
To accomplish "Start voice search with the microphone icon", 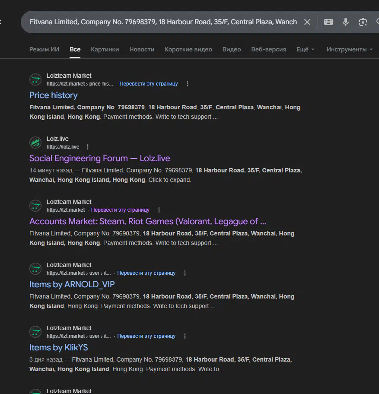I will [346, 22].
